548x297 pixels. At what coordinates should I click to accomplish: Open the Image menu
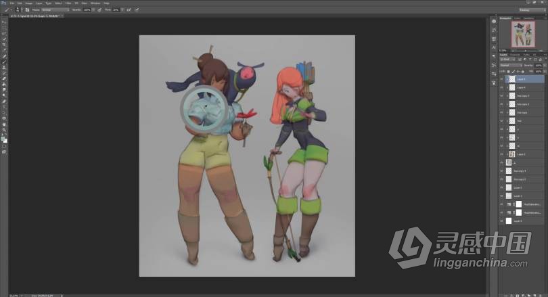[29, 3]
